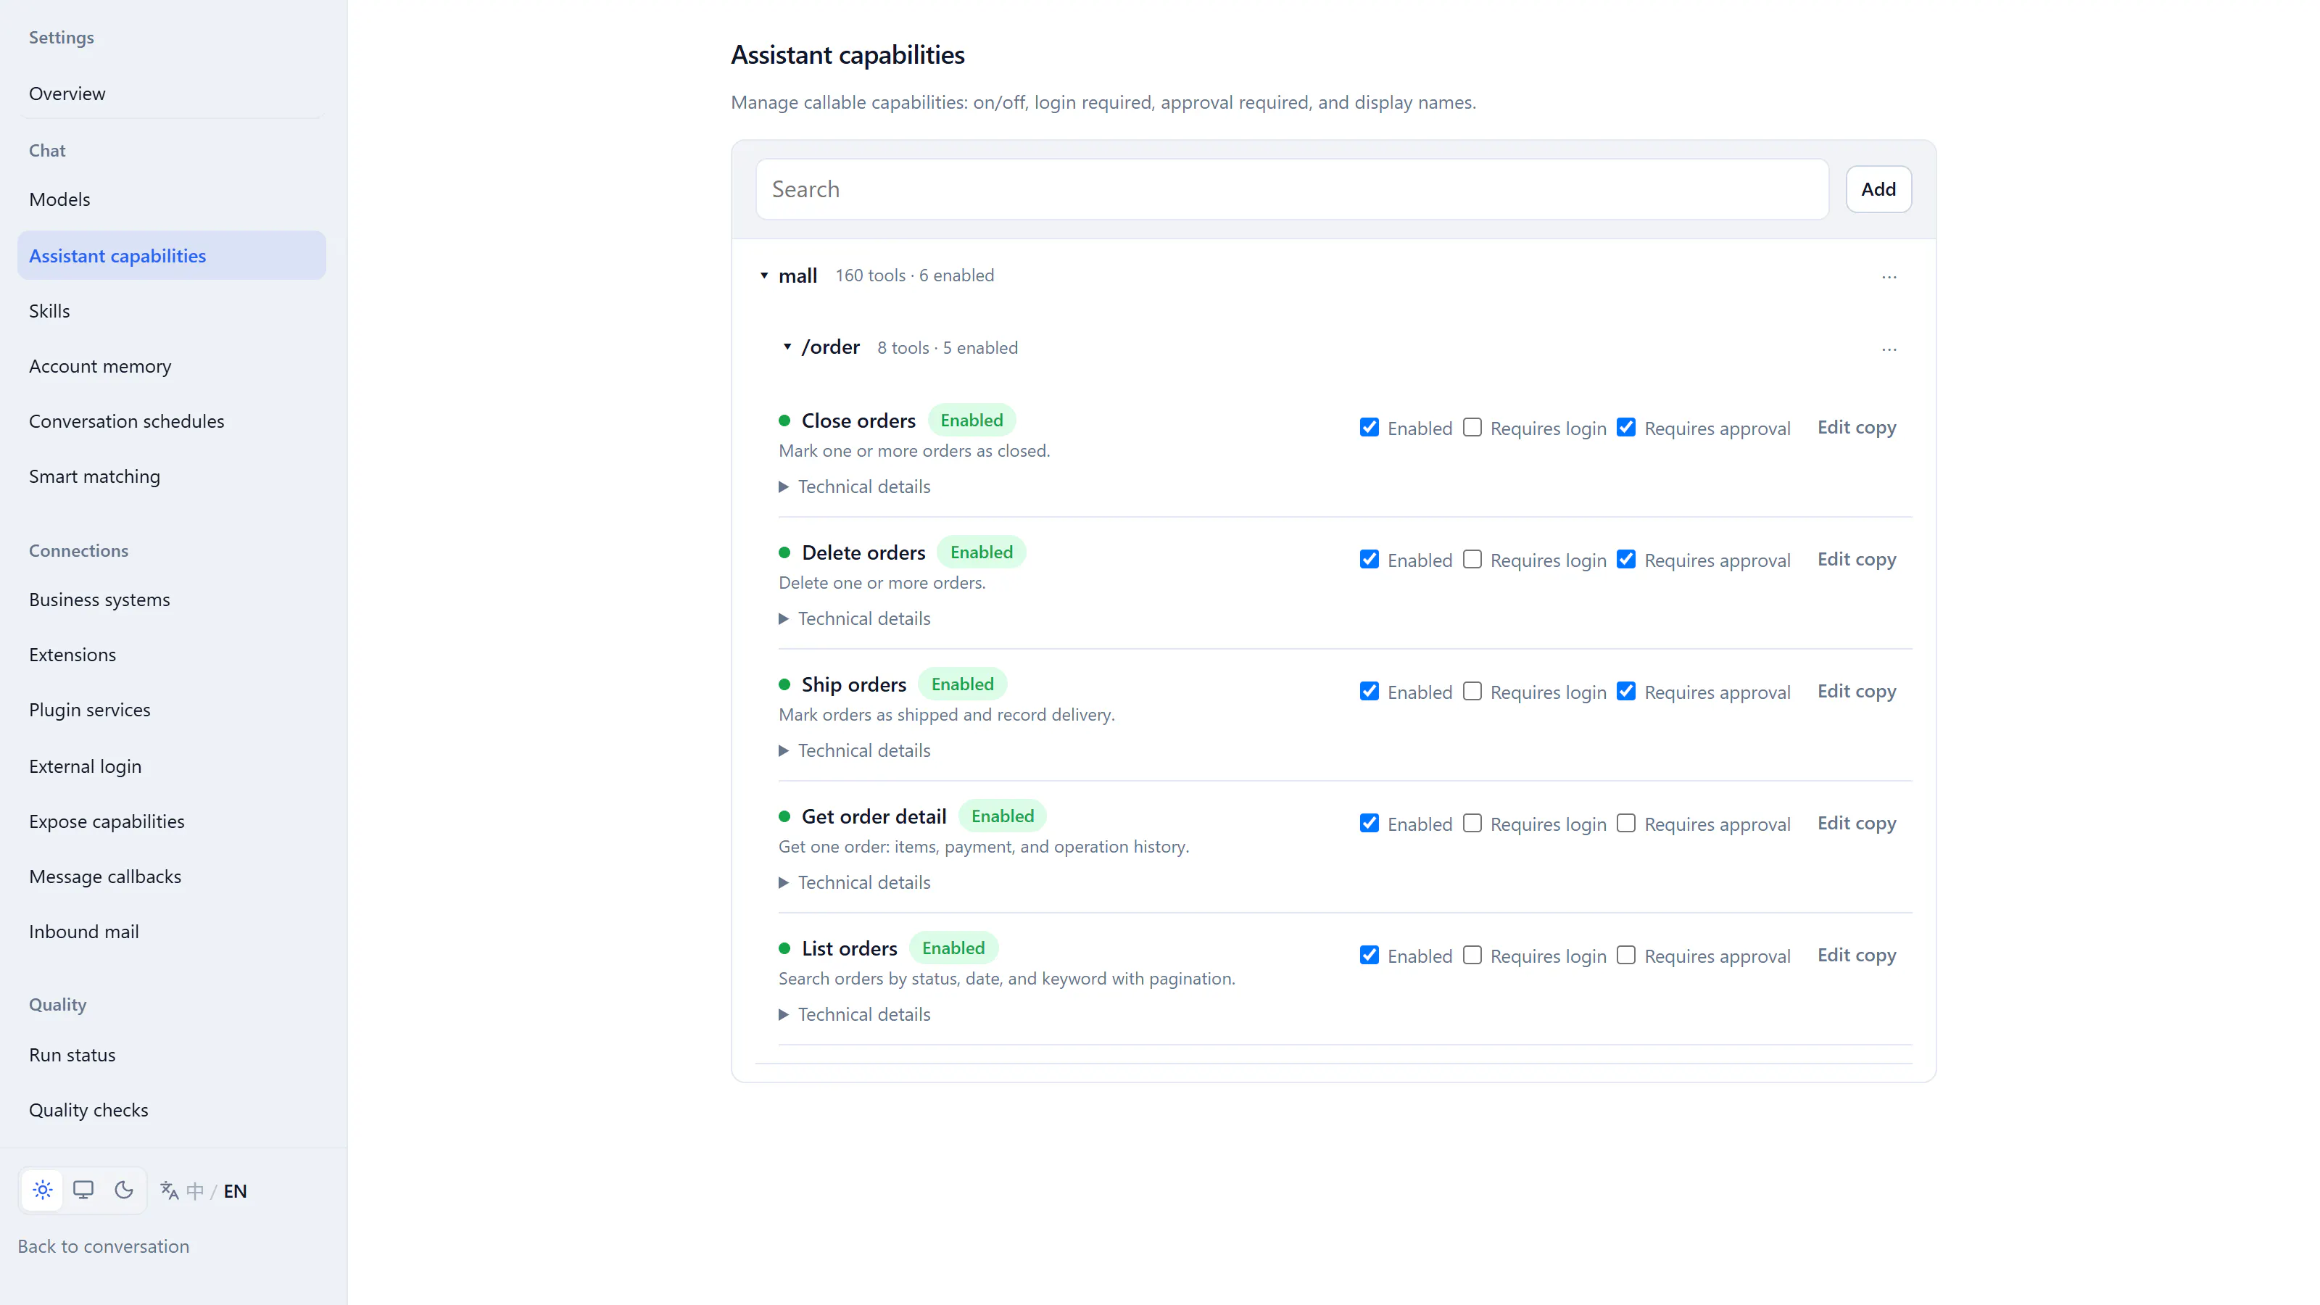Check Requires approval for Get order detail
2320x1305 pixels.
click(x=1625, y=823)
